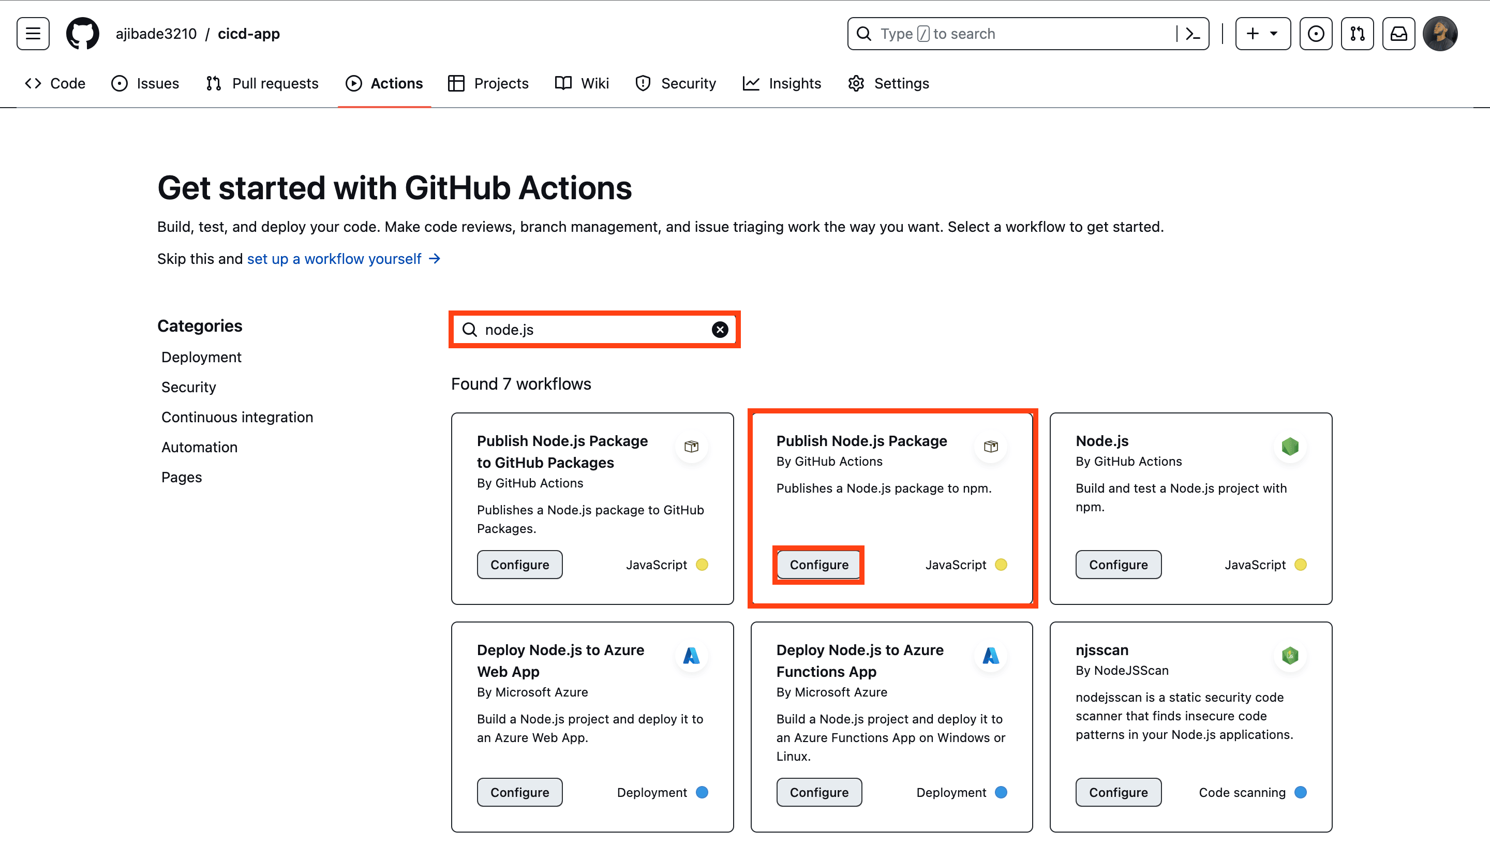Select the Automation category filter
This screenshot has height=844, width=1490.
coord(200,446)
